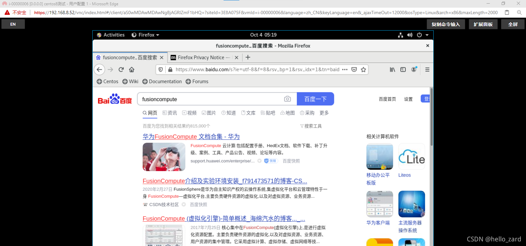Reload the Baidu page
Screen dimensions: 526x246
[121, 69]
